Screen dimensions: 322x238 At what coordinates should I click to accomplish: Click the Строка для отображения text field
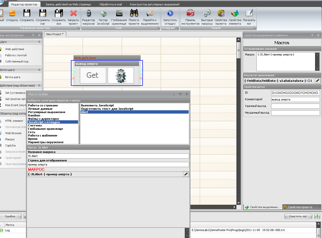tap(108, 164)
